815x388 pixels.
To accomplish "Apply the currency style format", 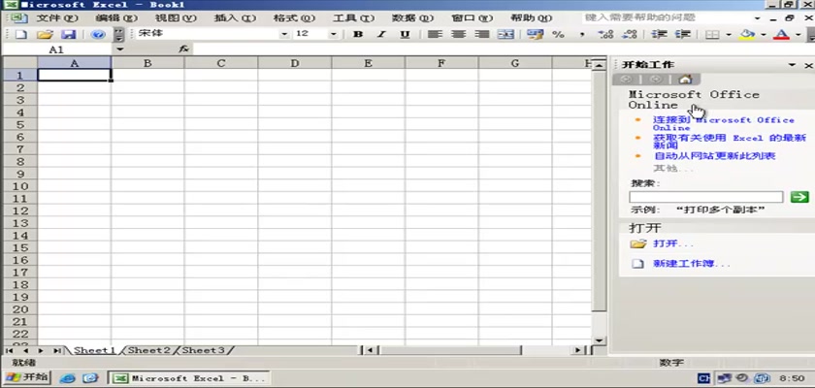I will [x=535, y=34].
